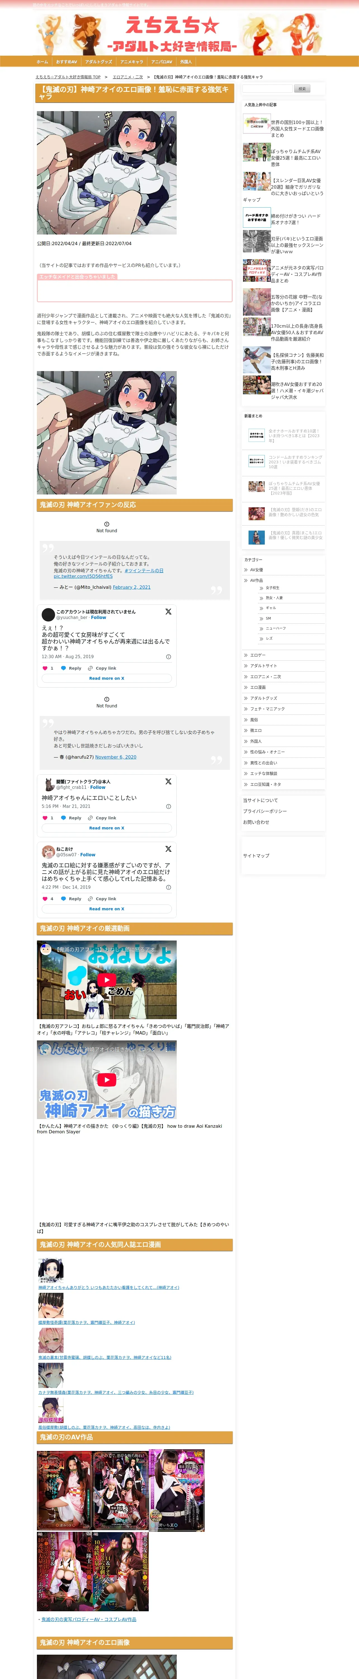The height and width of the screenshot is (1679, 359).
Task: Follow the TOP breadcrumb link
Action: 68,77
